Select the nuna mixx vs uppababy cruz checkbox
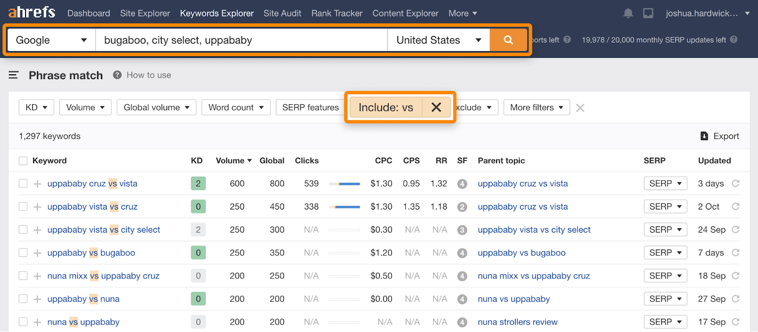 [23, 276]
